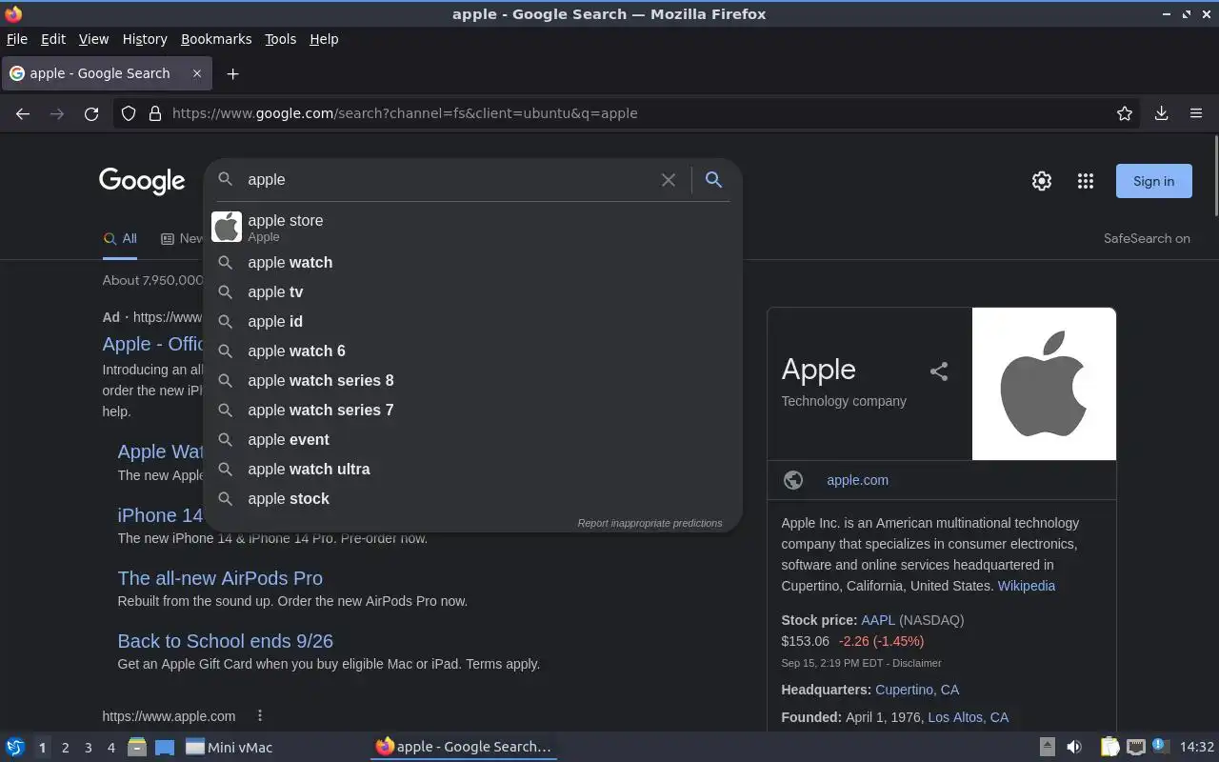Open a new tab with the plus button
This screenshot has height=762, width=1219.
[x=232, y=73]
